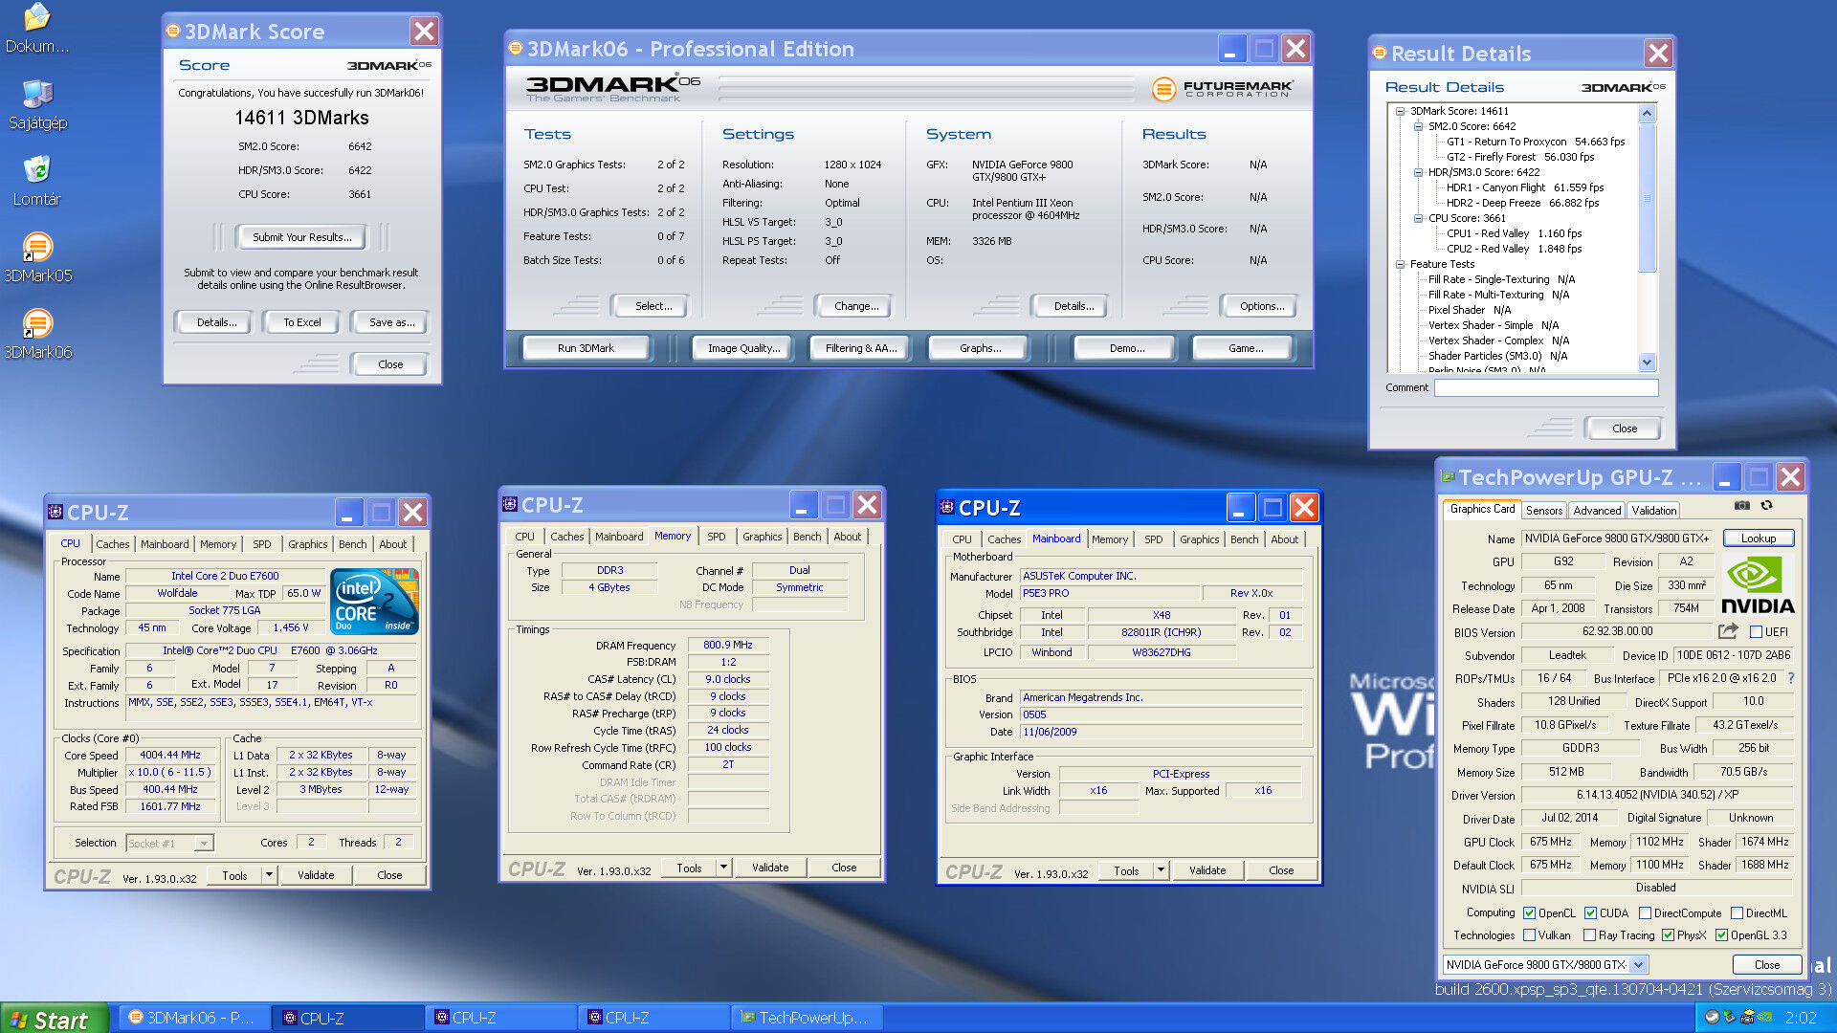
Task: Click the Result Details scroll down arrow
Action: [1647, 363]
